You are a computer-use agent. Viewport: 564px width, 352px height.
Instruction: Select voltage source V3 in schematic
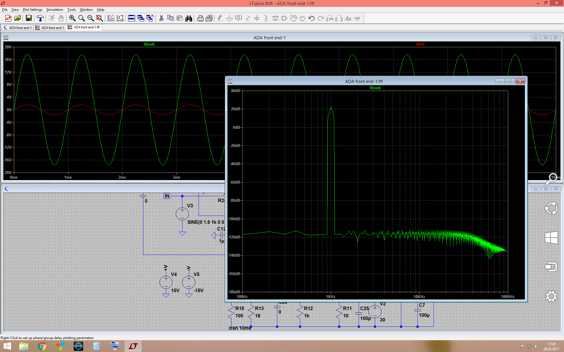(182, 214)
